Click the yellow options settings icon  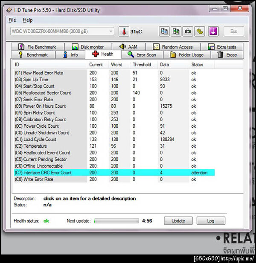click(200, 31)
